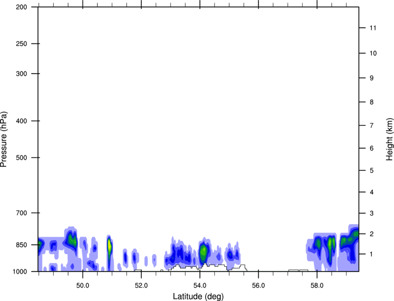Click the 54.0 latitude label

pos(200,286)
